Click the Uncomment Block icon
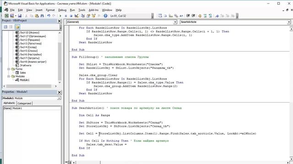The image size is (293, 164). (211, 16)
